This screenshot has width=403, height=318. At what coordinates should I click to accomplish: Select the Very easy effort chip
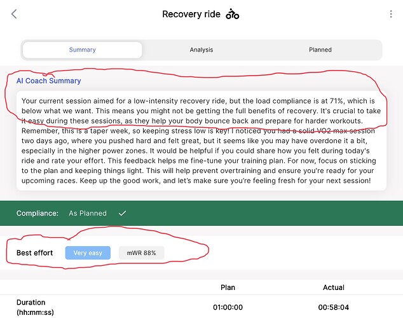coord(88,253)
